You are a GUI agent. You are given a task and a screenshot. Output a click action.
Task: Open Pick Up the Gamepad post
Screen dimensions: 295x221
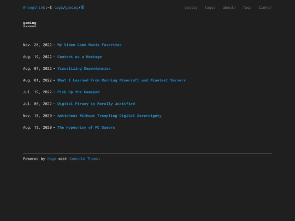(x=78, y=92)
